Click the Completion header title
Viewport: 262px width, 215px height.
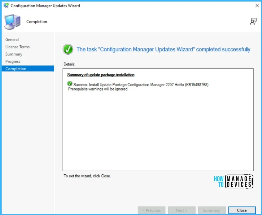37,22
